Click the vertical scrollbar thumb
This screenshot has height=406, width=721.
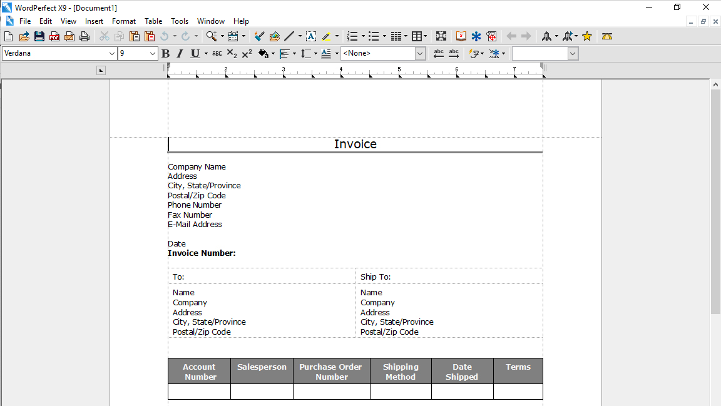715,201
